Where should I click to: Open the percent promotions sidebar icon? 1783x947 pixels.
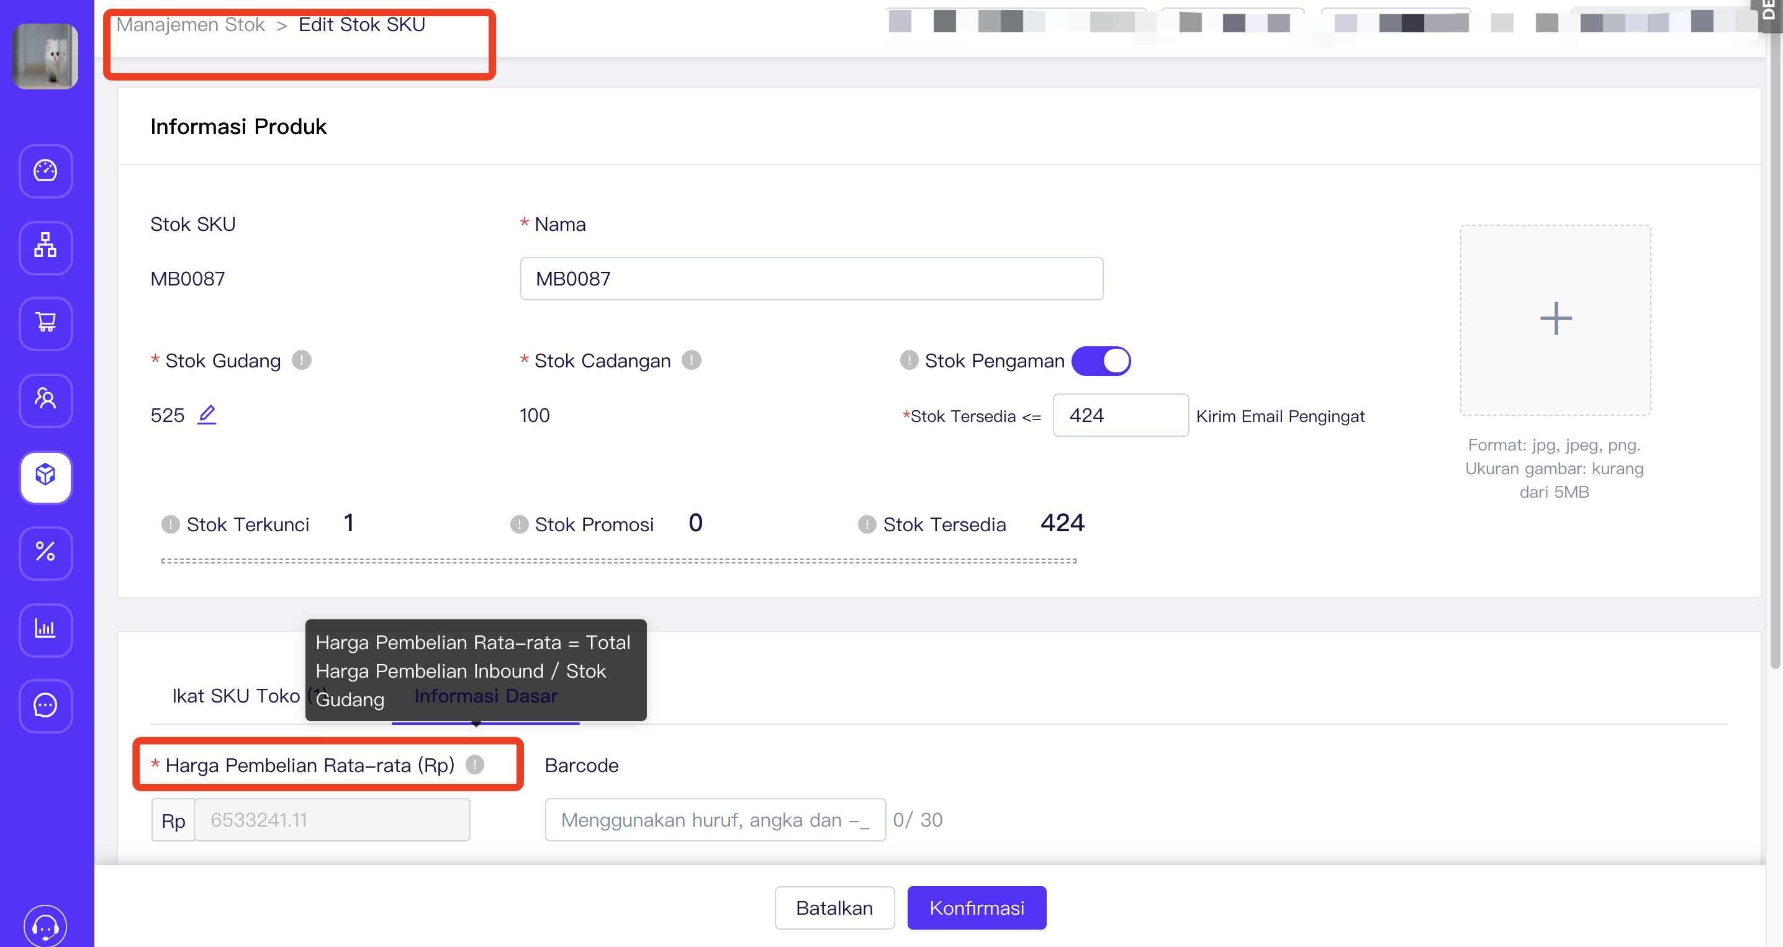[46, 552]
